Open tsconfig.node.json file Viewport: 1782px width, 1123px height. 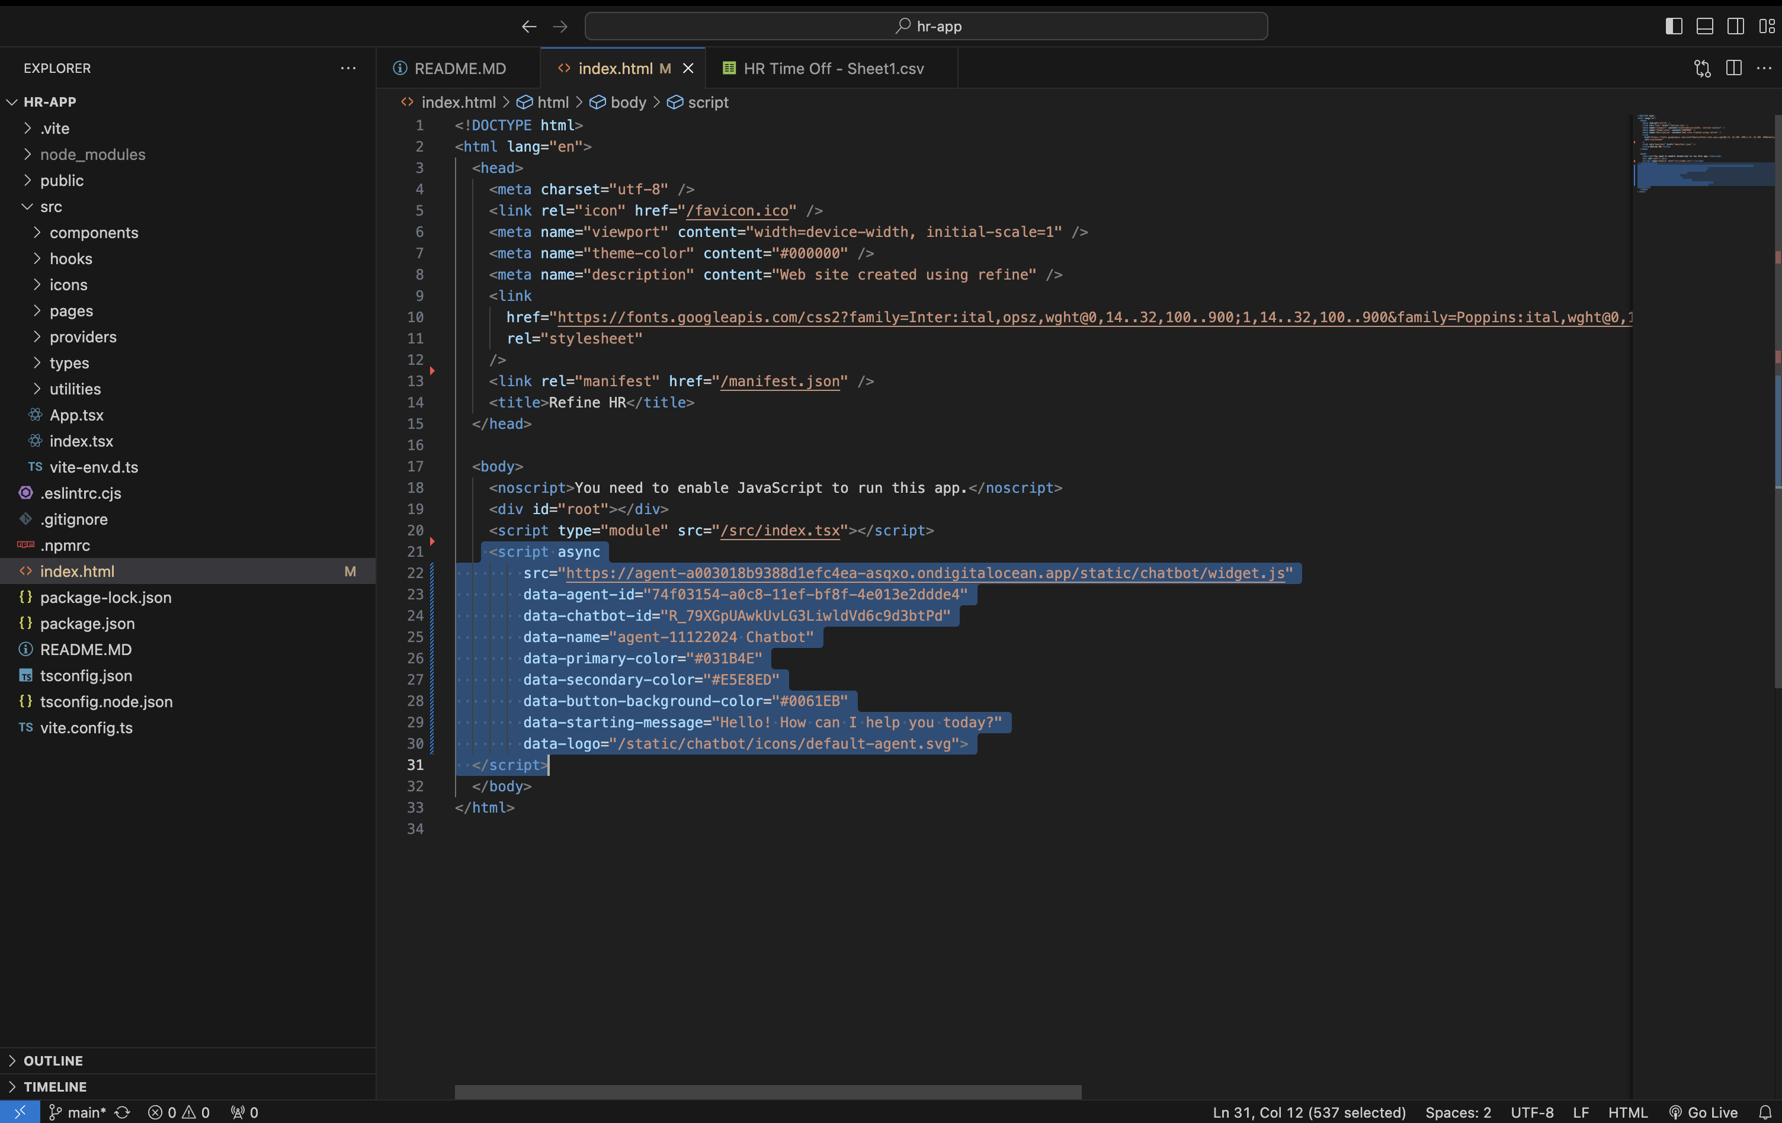tap(188, 702)
